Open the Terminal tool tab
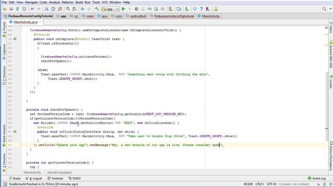333x187 pixels. (55, 179)
